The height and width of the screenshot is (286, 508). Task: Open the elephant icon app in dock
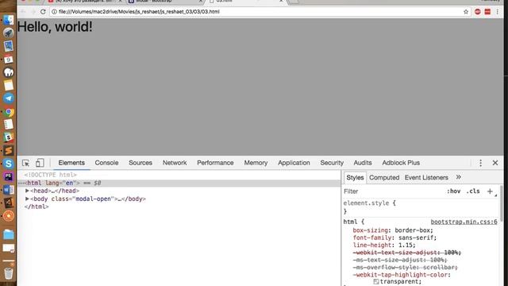pos(9,72)
